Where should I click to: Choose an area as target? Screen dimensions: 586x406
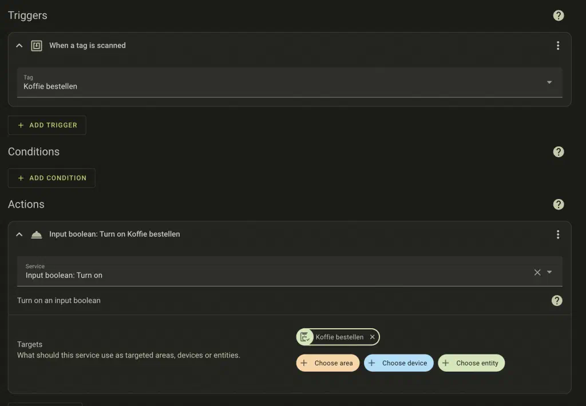pyautogui.click(x=327, y=363)
